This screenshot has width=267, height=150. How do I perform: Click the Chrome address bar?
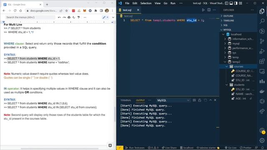coord(43,10)
